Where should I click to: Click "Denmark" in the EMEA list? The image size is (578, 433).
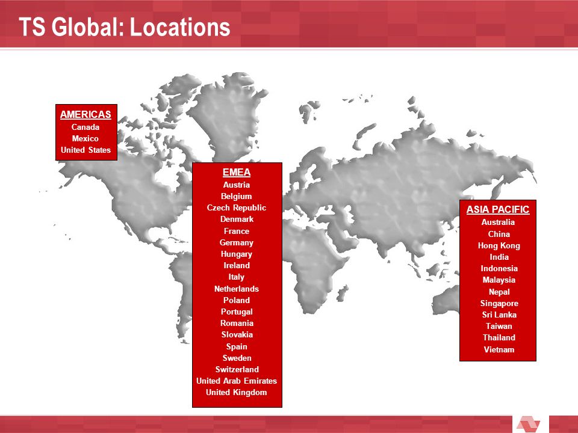click(x=237, y=219)
